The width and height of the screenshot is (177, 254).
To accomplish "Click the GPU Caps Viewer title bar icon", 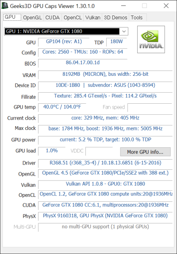I will coord(5,6).
